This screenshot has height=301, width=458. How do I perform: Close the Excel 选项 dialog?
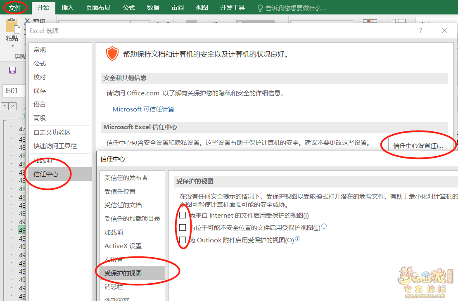point(444,31)
